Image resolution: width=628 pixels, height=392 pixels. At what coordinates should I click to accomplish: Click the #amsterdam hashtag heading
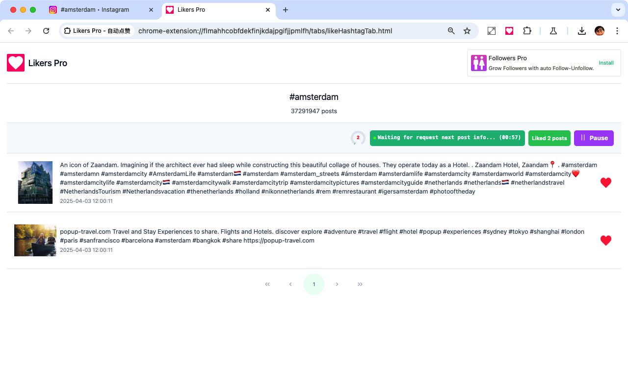[x=314, y=97]
